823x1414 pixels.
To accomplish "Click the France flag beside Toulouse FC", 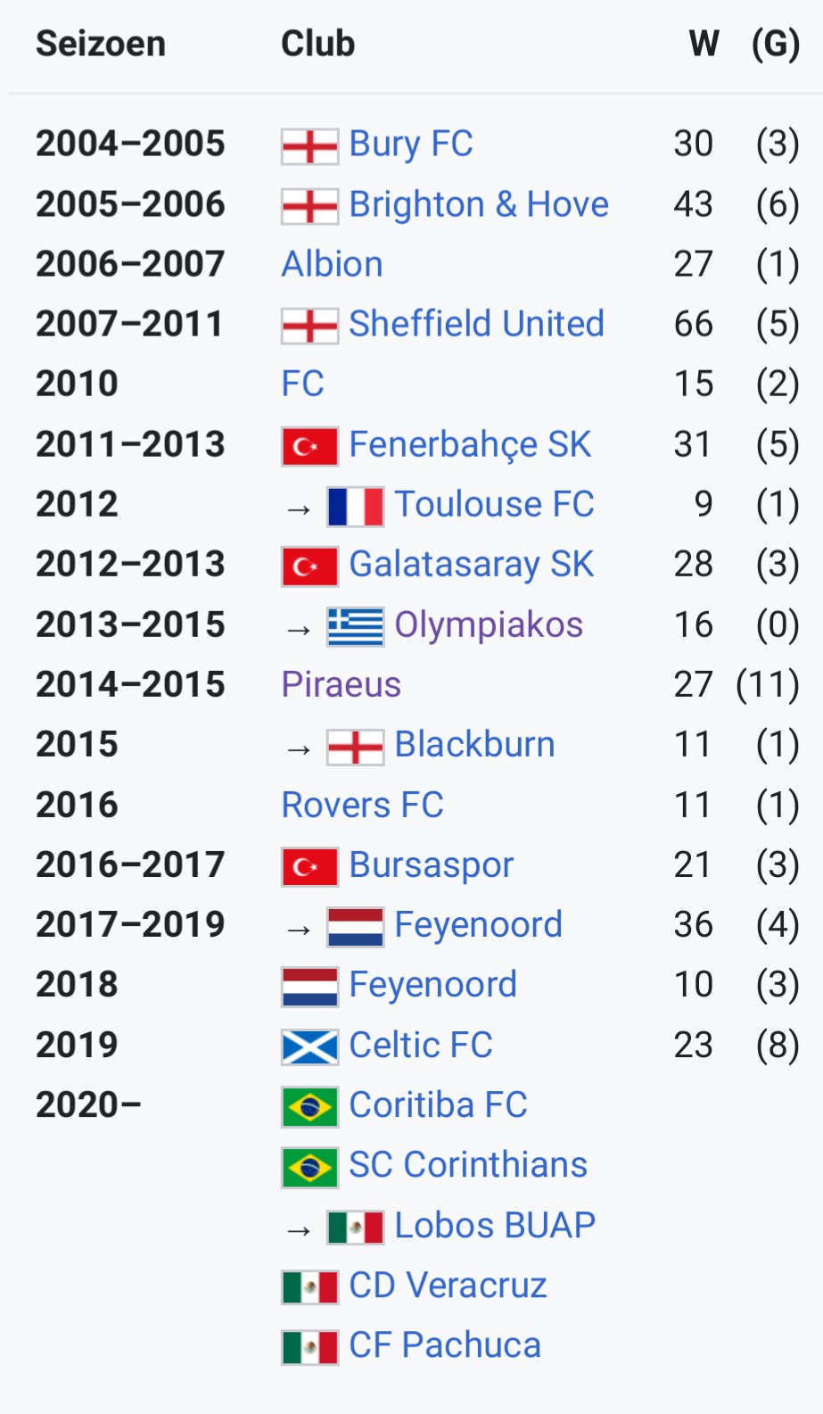I will [x=355, y=507].
